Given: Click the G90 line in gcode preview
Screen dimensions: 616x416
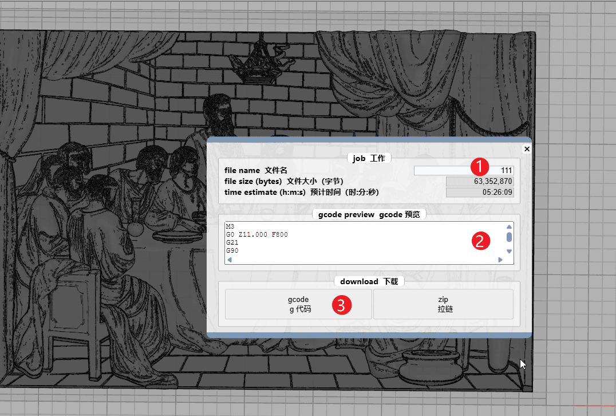Looking at the screenshot, I should [232, 251].
